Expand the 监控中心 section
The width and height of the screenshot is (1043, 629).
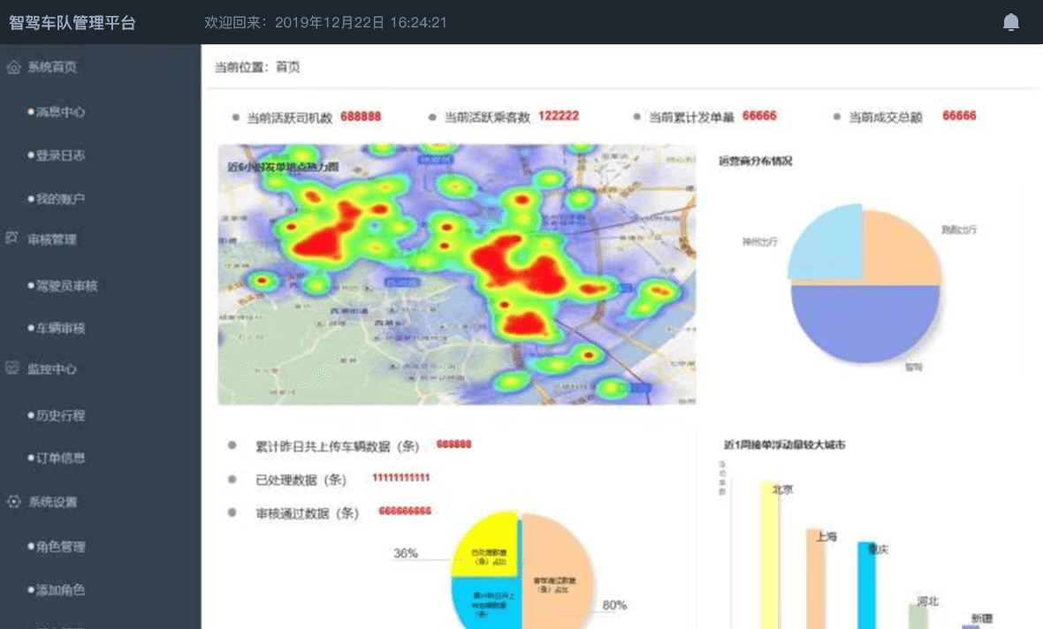(x=52, y=369)
